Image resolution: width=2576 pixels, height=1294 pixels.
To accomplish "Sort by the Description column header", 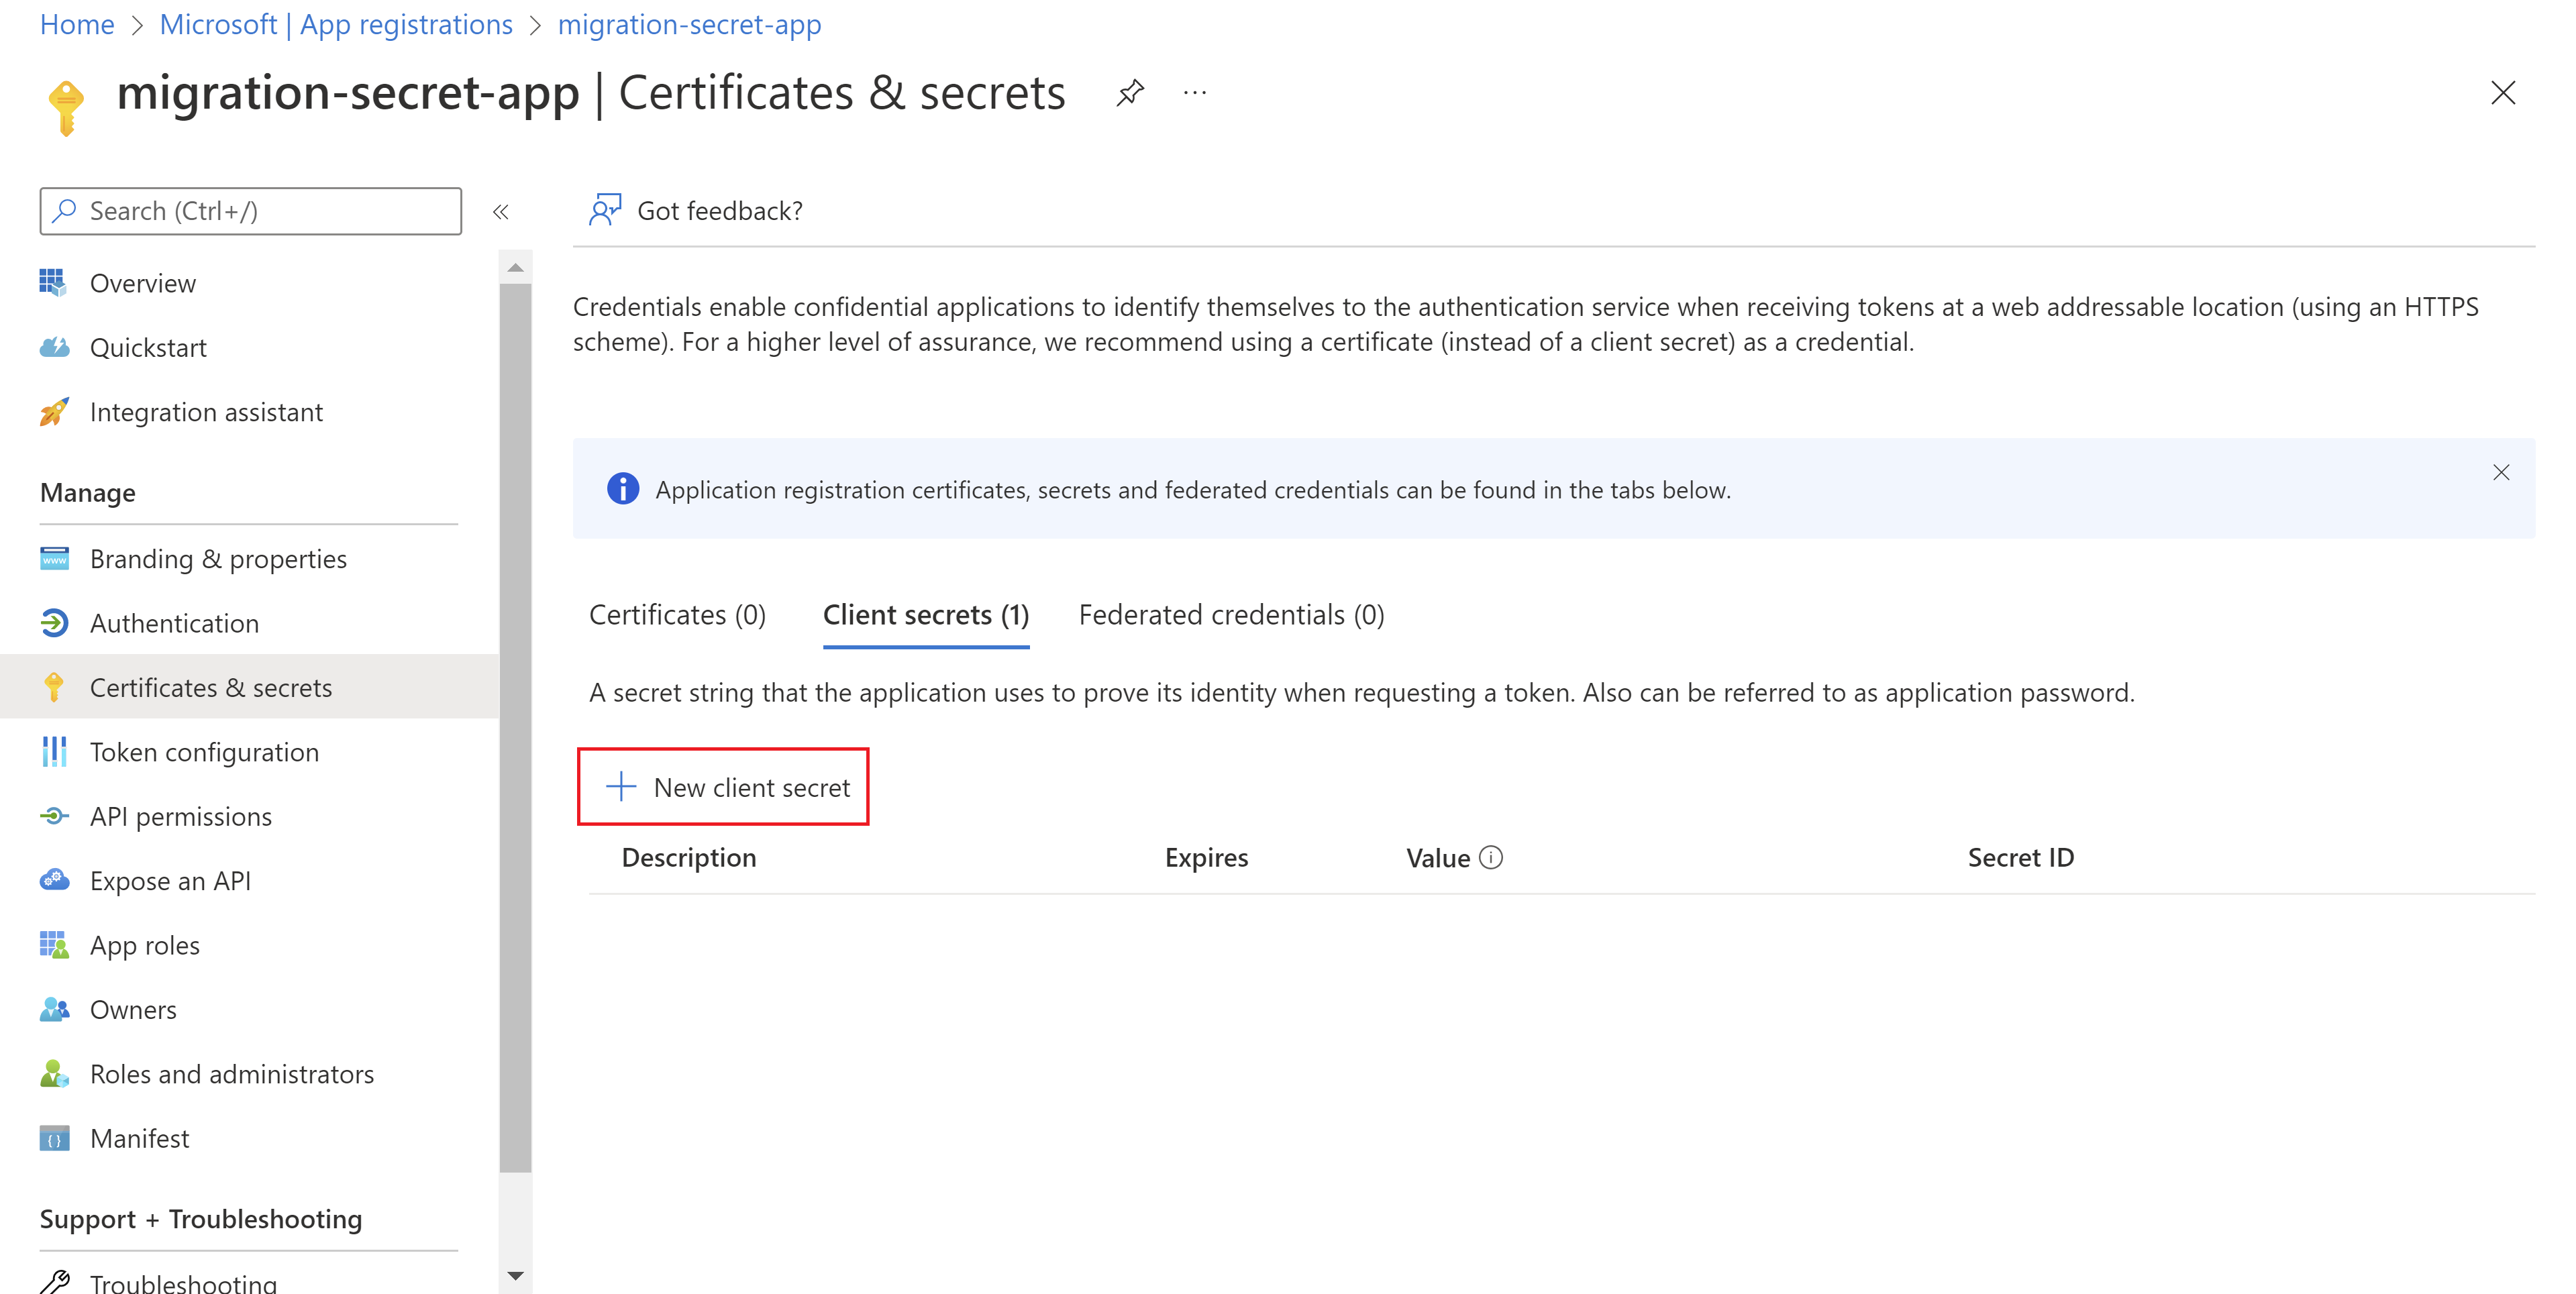I will coord(689,857).
